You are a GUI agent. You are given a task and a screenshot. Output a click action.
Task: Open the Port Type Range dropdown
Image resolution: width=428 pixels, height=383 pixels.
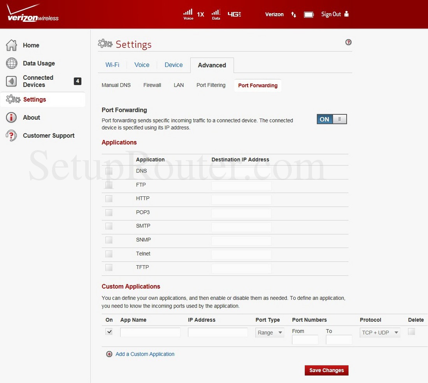click(270, 332)
